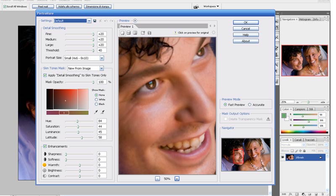Zoom in preview with plus button

(177, 179)
